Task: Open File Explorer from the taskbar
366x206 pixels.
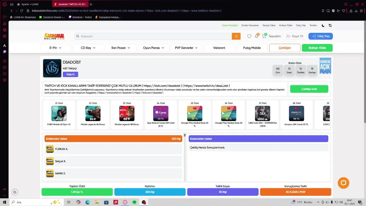Action: 97,202
